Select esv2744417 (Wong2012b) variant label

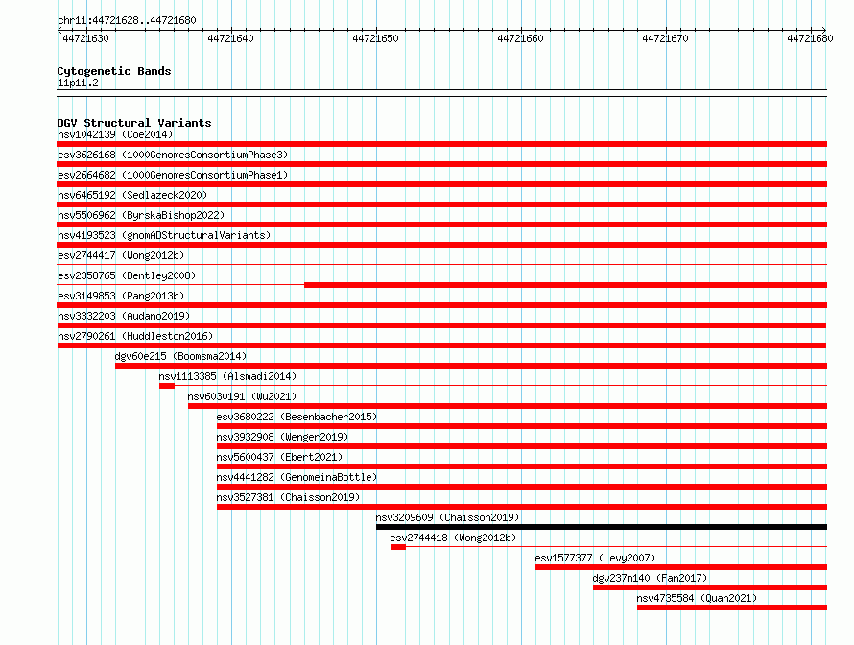point(121,255)
